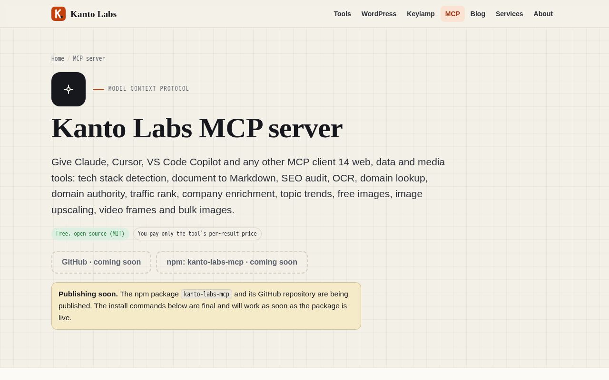609x380 pixels.
Task: Click the Kanto Labs orange K logo icon
Action: 59,14
